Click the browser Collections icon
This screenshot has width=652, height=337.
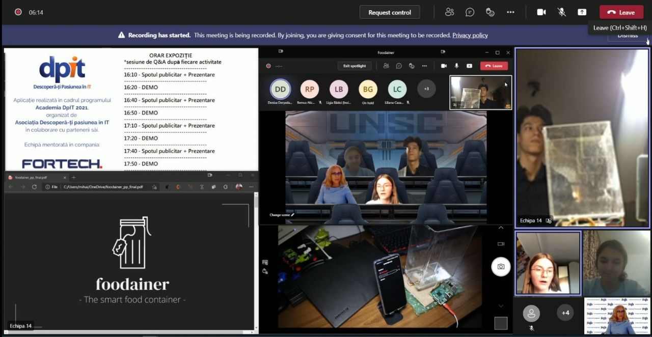click(214, 187)
